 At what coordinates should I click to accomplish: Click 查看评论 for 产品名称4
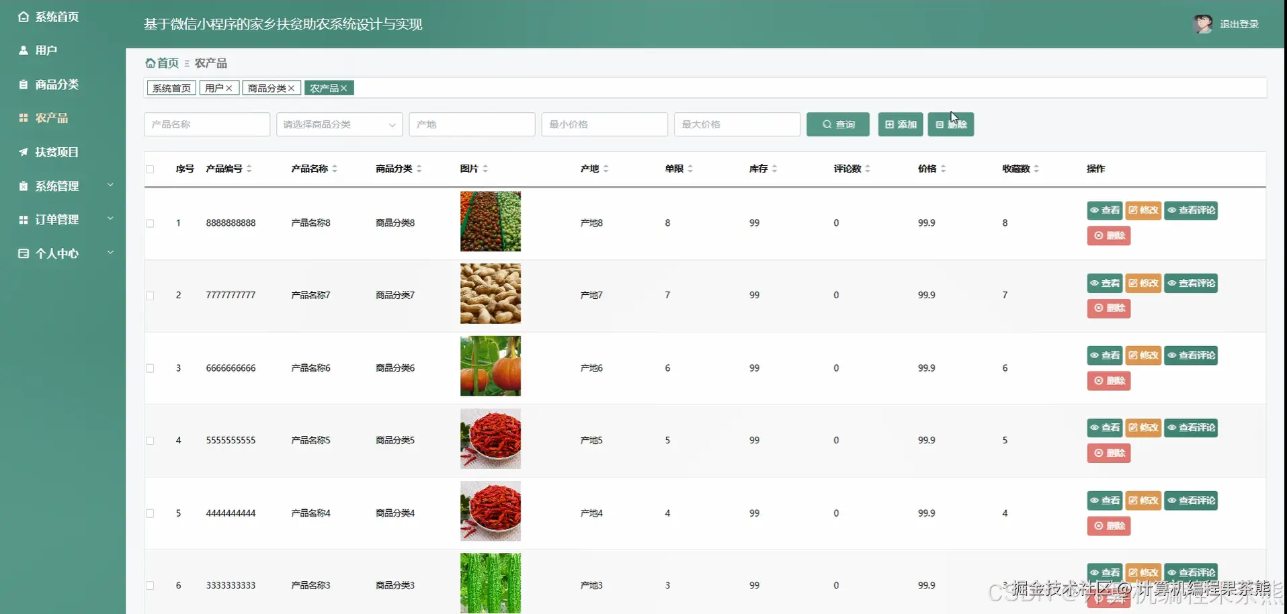(1191, 500)
